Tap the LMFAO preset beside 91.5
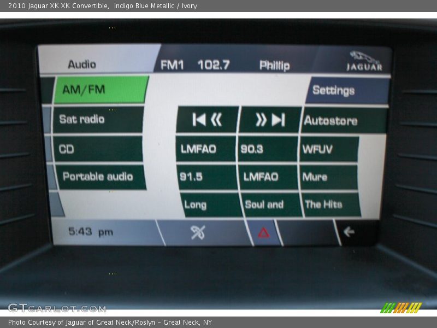Image resolution: width=437 pixels, height=328 pixels. click(x=268, y=177)
